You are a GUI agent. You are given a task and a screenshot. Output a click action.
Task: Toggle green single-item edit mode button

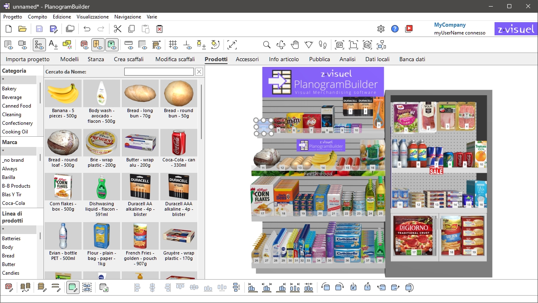point(73,287)
